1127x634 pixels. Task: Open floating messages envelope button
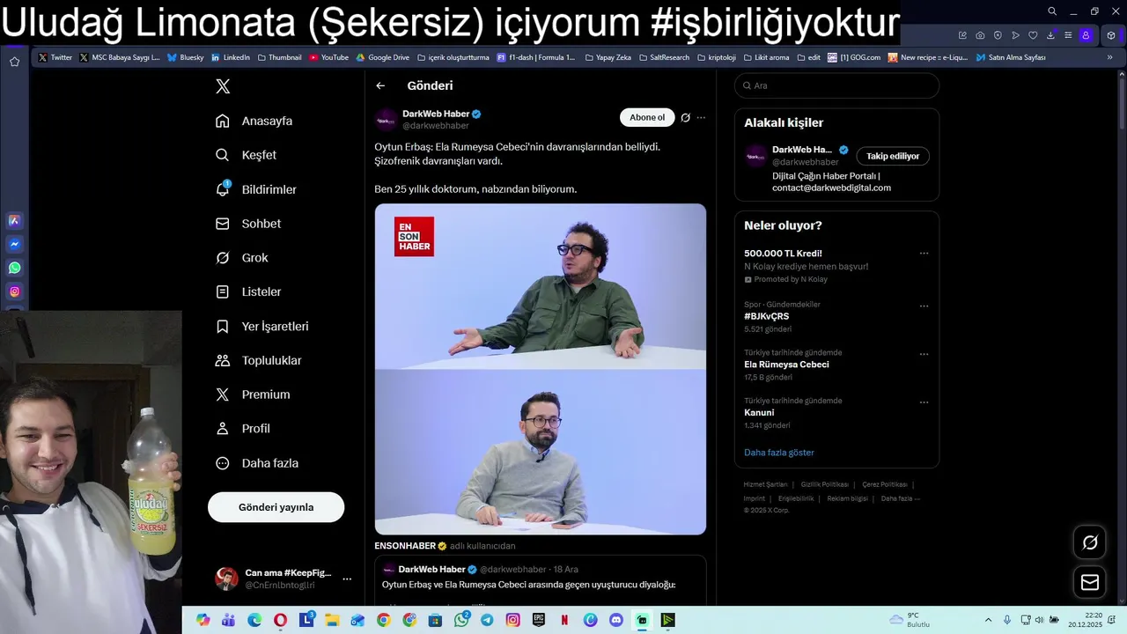click(1090, 582)
